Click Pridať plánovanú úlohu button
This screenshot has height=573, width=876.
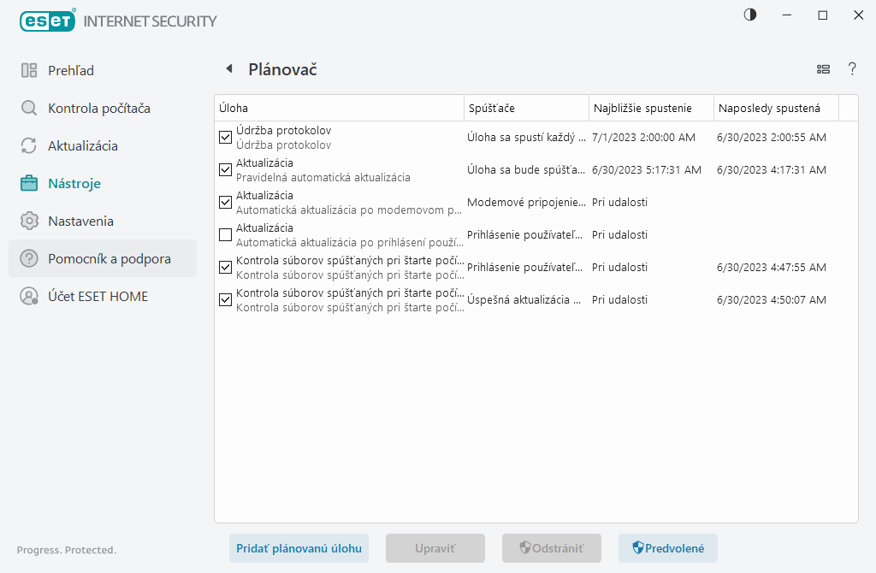(x=299, y=548)
